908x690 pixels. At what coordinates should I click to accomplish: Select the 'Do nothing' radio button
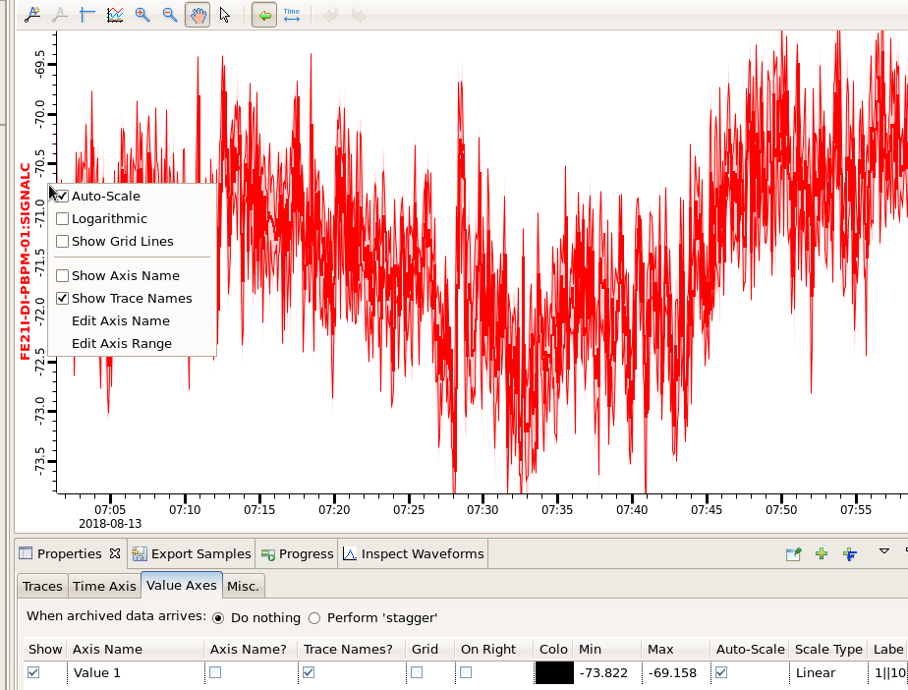click(218, 618)
